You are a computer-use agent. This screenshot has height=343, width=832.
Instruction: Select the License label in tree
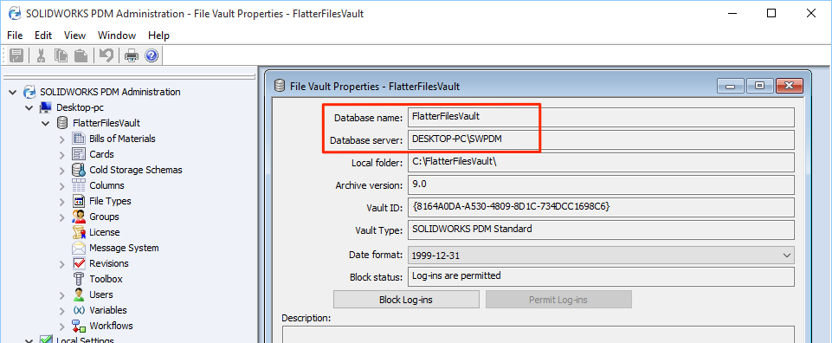pos(105,232)
